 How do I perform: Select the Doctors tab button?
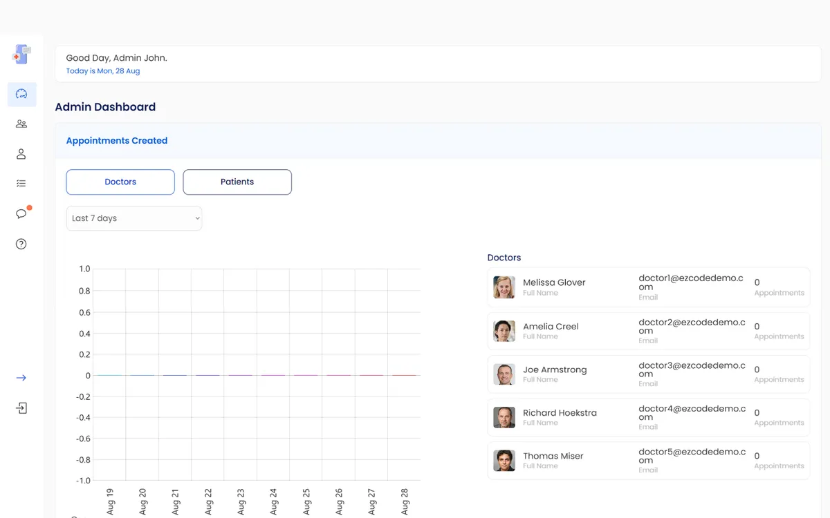[x=120, y=182]
